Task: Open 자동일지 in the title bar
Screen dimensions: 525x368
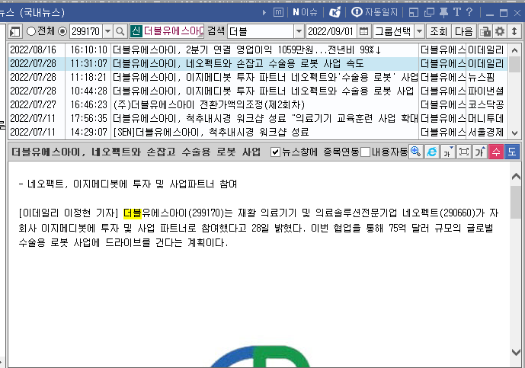Action: tap(374, 12)
